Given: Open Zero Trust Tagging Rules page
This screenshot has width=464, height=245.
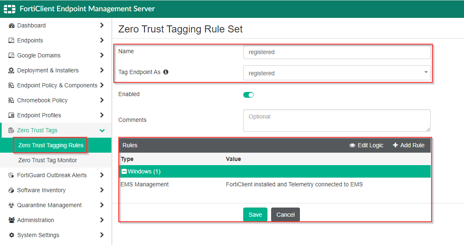Looking at the screenshot, I should click(x=50, y=145).
